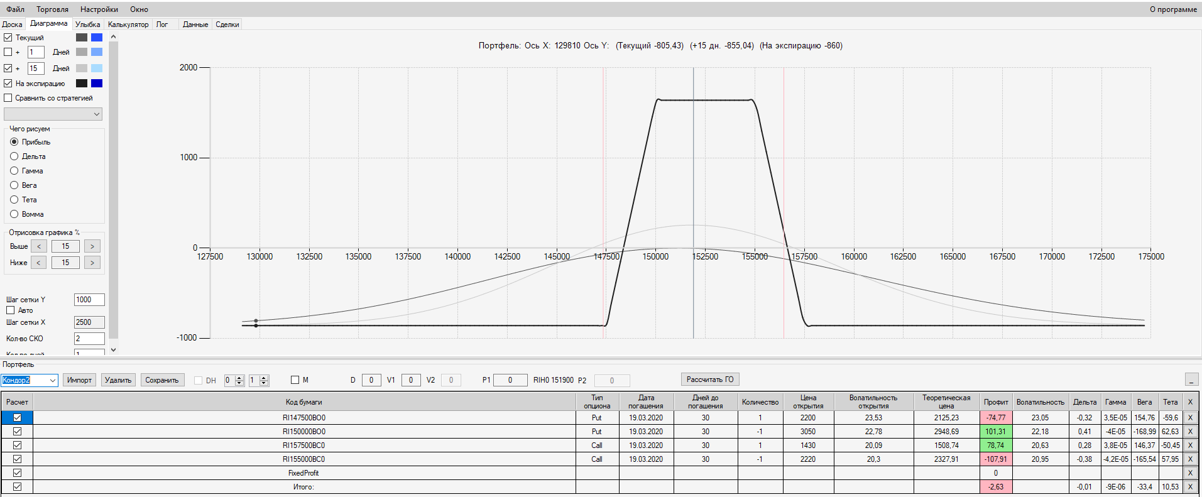Remove the RI147500BO0 row with its X button

pos(1189,418)
